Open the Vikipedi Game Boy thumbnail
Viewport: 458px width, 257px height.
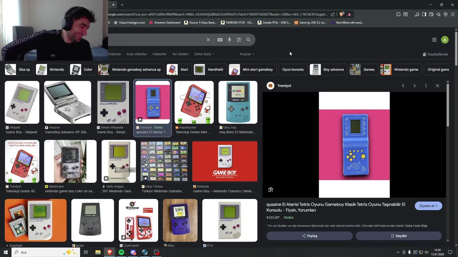pos(22,102)
